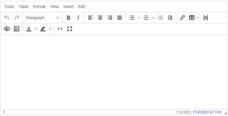Increase indent of paragraph
The image size is (228, 116).
pos(170,18)
